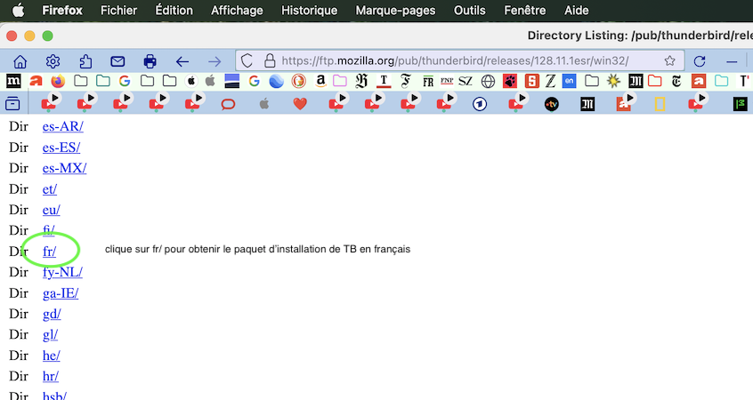753x400 pixels.
Task: Switch to the black 'tv' circle tab
Action: click(552, 104)
